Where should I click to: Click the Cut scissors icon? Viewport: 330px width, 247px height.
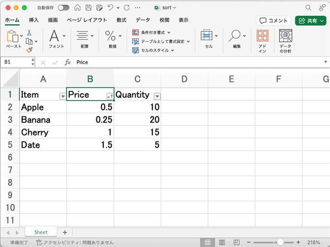tap(29, 33)
